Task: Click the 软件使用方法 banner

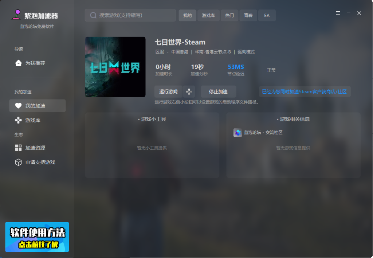Action: point(37,237)
